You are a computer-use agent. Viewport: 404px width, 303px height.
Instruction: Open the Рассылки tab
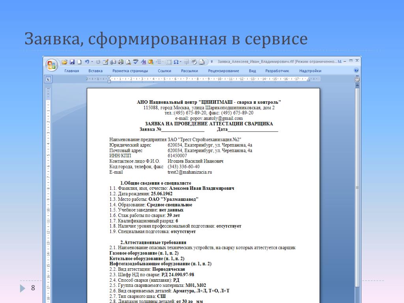(x=189, y=71)
